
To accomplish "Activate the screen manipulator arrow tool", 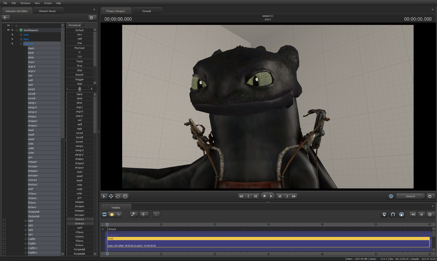I will coord(104,196).
